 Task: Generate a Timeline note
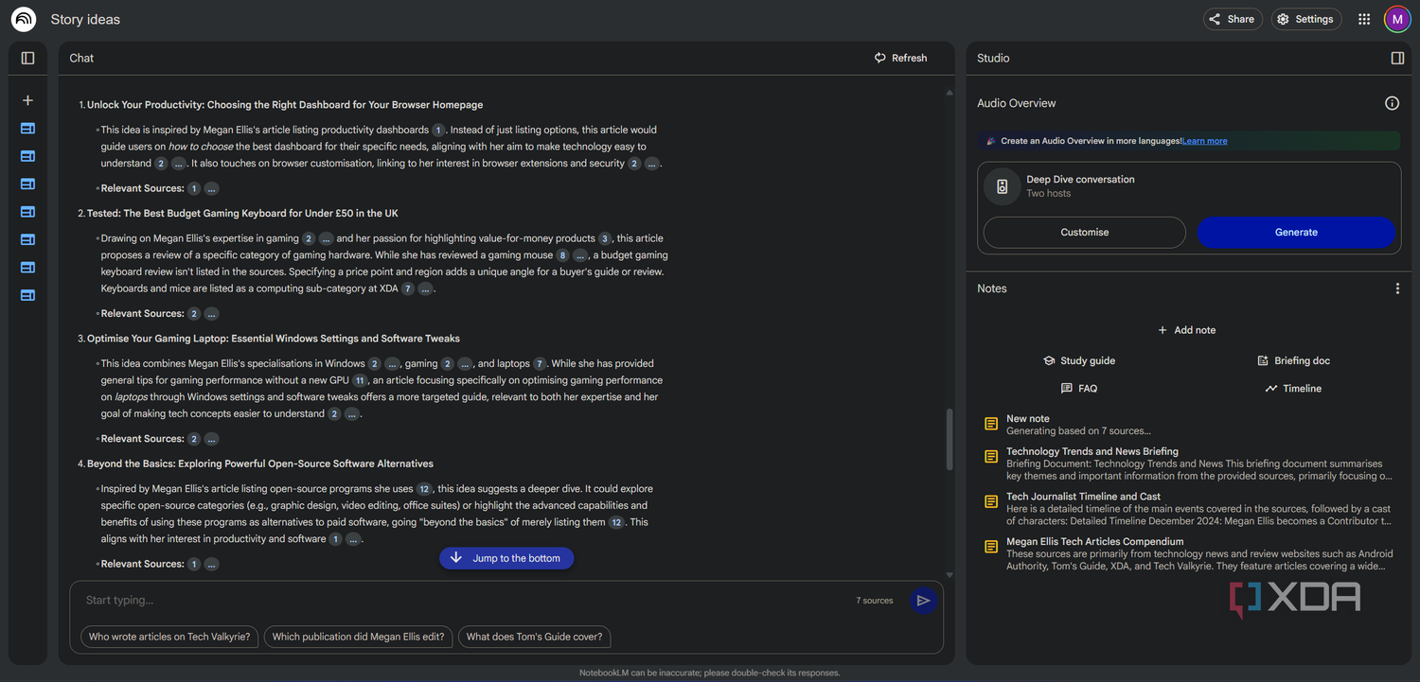click(x=1293, y=388)
